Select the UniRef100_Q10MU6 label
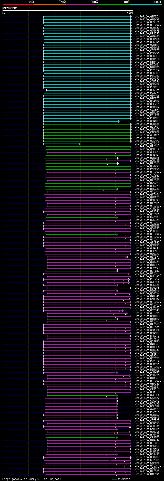 147,96
